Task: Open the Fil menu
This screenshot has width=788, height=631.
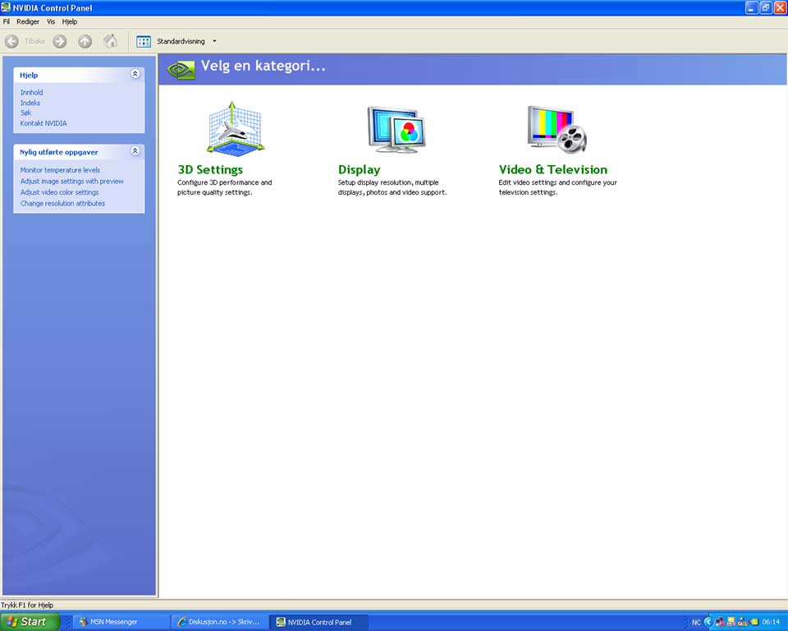Action: (x=6, y=21)
